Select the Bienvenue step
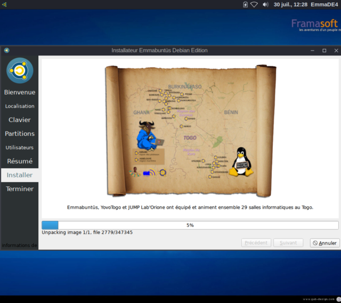This screenshot has width=341, height=303. click(20, 92)
